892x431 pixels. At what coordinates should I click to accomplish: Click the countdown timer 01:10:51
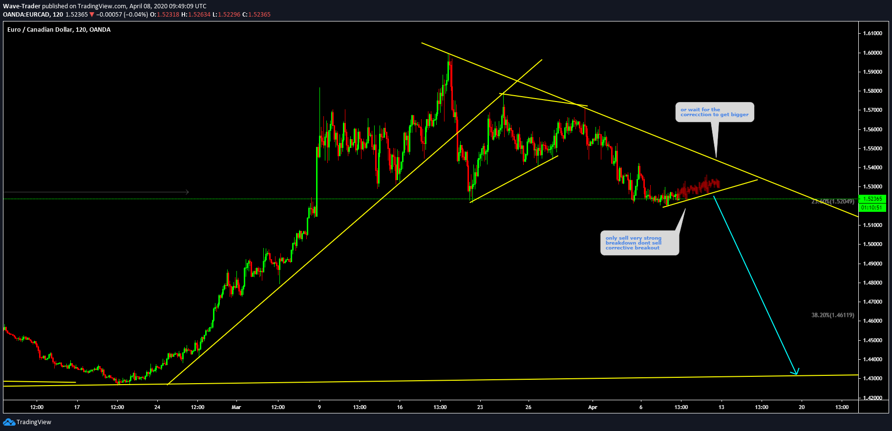(x=872, y=207)
